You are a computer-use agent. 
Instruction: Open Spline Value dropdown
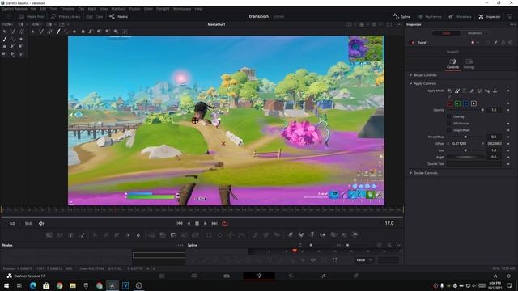(x=364, y=260)
